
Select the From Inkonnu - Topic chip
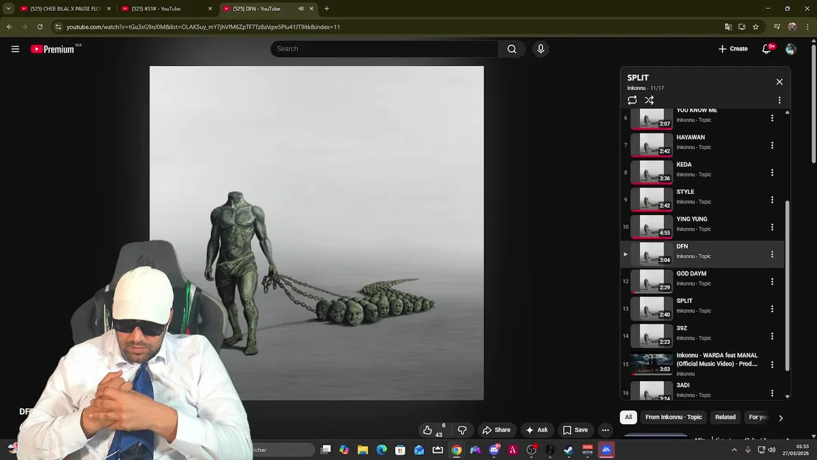[673, 417]
